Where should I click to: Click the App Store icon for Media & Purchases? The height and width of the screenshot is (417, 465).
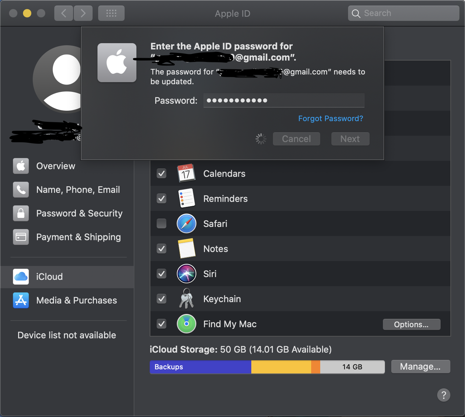point(21,300)
